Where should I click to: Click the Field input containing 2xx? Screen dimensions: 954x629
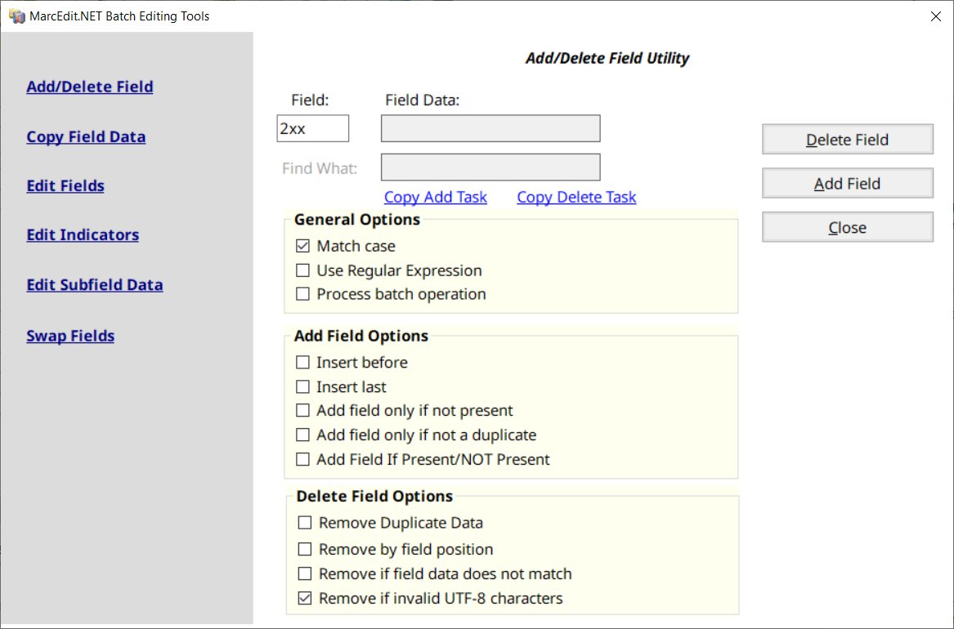[x=313, y=128]
